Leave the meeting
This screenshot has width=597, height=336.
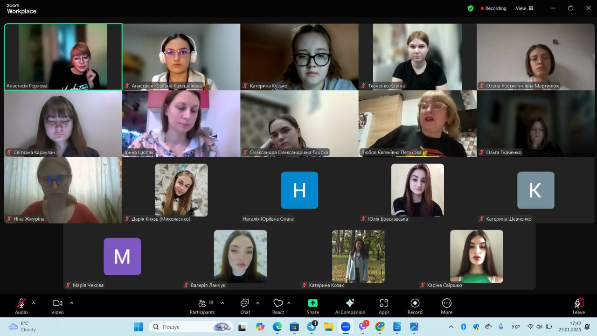(x=578, y=307)
